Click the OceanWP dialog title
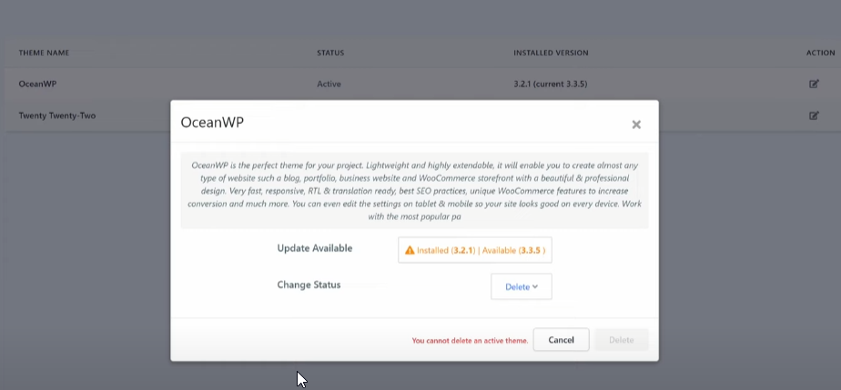Screen dimensions: 841x390 (x=212, y=123)
